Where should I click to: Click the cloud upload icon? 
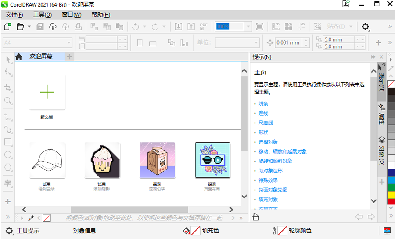point(65,26)
